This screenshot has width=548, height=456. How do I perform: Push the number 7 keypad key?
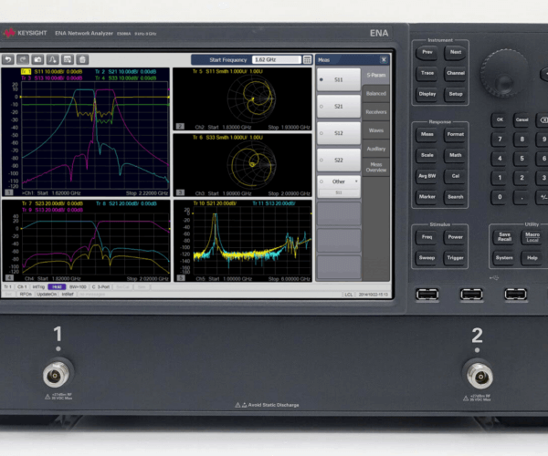pos(500,140)
